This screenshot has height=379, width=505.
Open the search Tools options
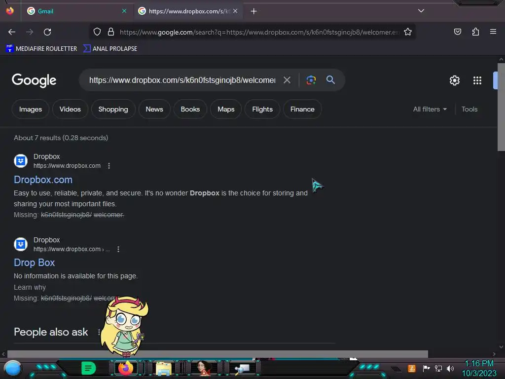coord(469,109)
